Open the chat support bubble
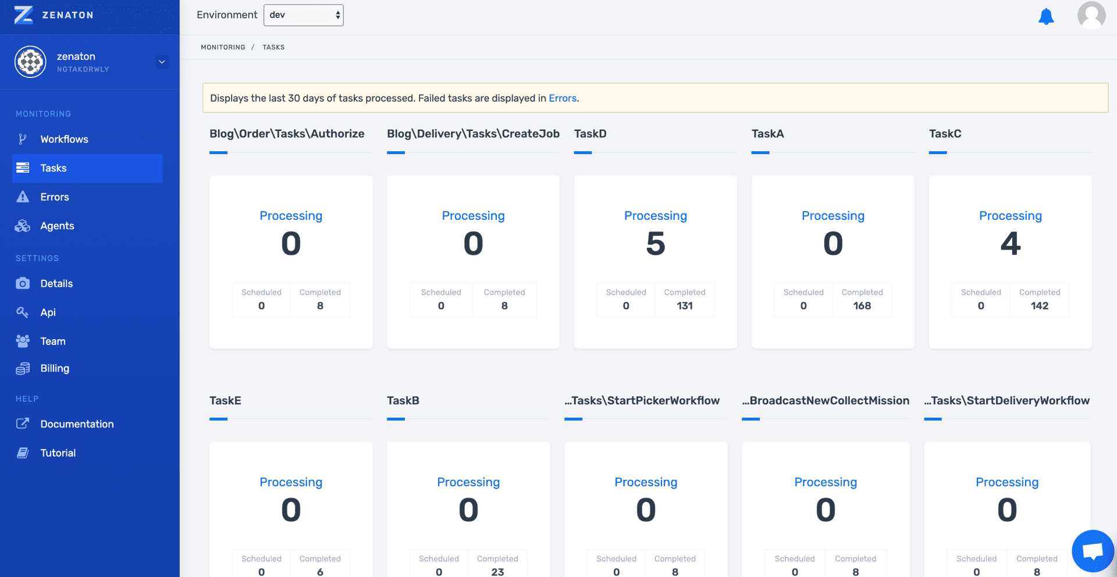The width and height of the screenshot is (1117, 577). [x=1093, y=551]
